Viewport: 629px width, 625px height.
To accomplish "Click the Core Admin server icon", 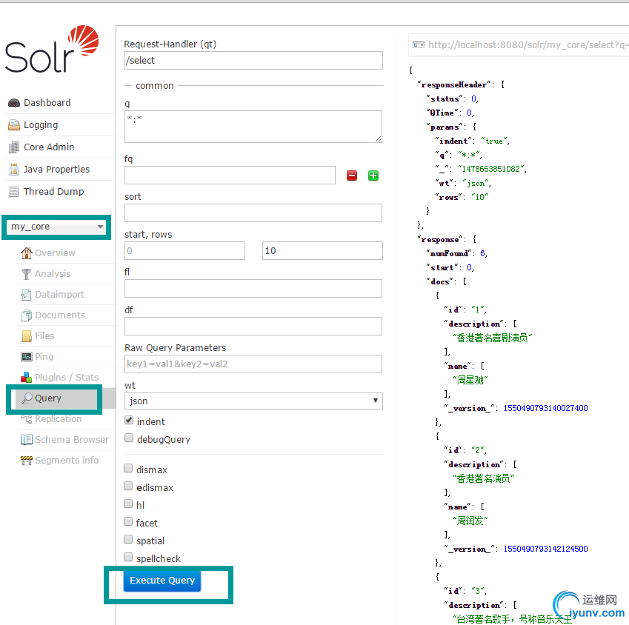I will pyautogui.click(x=14, y=147).
